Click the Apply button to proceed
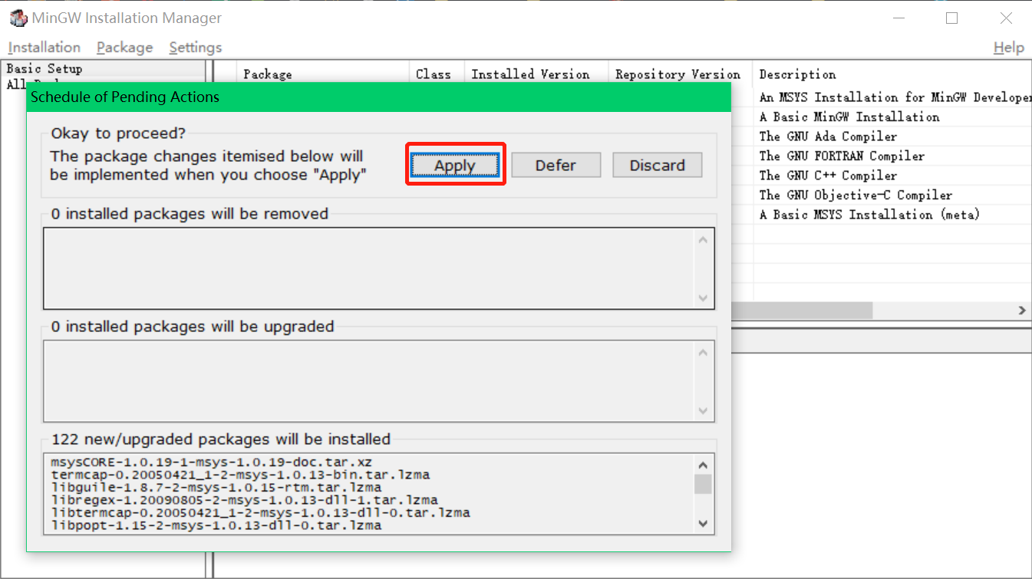 [x=455, y=165]
